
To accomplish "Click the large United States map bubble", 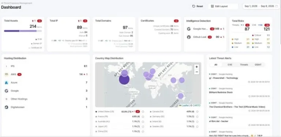I will click(124, 79).
